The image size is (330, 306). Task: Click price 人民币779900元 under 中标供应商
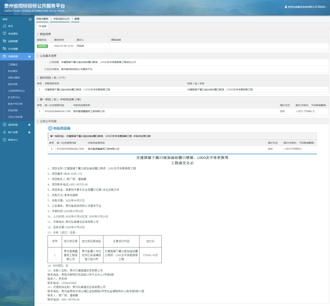[x=293, y=149]
